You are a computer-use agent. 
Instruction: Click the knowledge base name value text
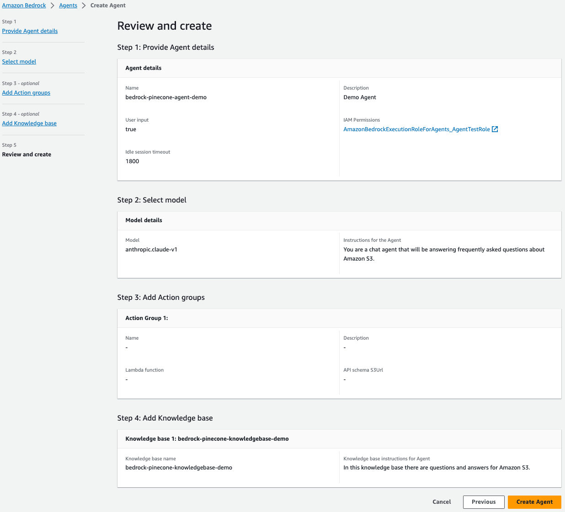(x=179, y=468)
